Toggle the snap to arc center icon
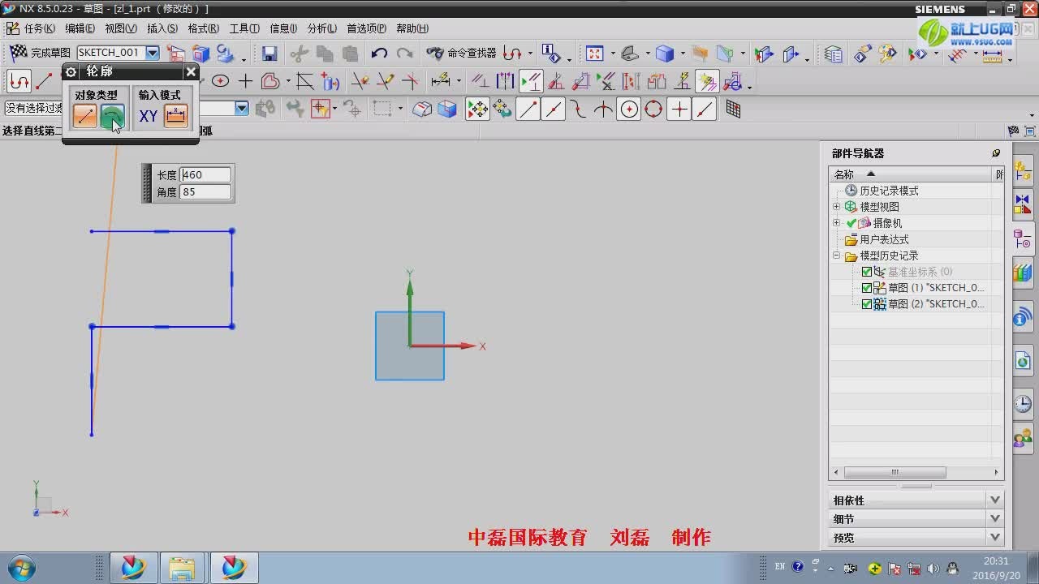The image size is (1039, 584). click(x=629, y=109)
